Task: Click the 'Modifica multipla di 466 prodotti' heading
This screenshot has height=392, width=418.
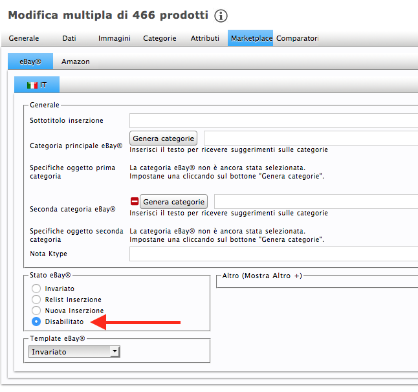Action: [x=108, y=15]
